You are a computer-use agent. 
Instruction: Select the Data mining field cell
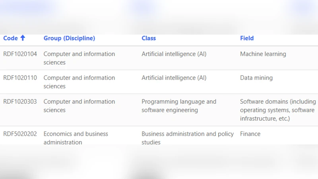tap(256, 78)
